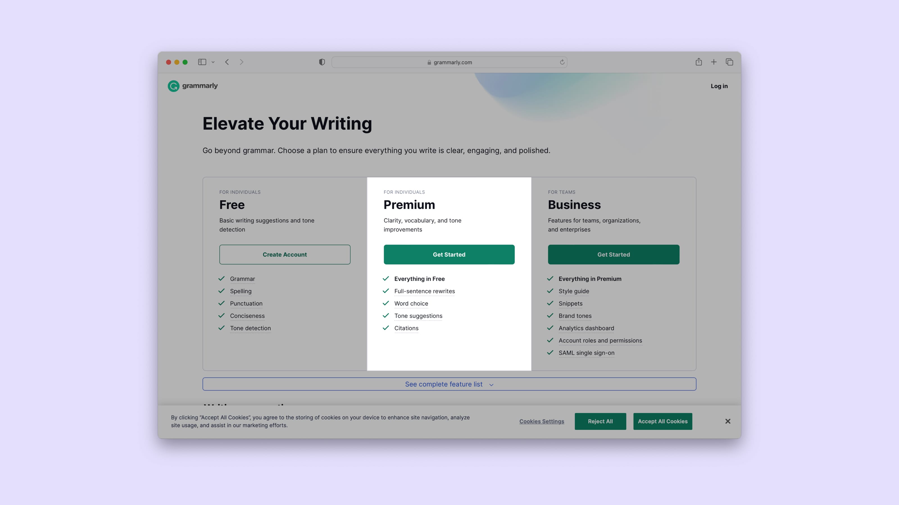Click the Cookies Settings dropdown option
The image size is (899, 505).
(x=541, y=421)
